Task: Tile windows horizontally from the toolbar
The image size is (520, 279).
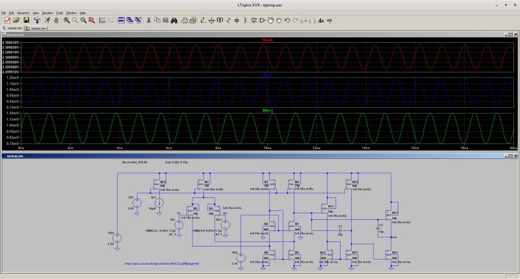Action: (x=122, y=21)
